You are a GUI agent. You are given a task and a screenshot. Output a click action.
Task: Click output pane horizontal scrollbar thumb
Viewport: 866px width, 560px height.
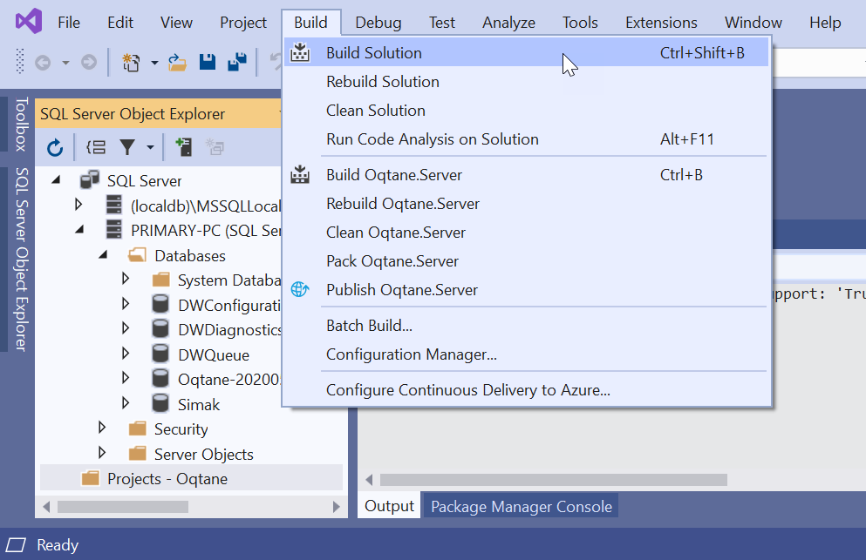pos(554,480)
